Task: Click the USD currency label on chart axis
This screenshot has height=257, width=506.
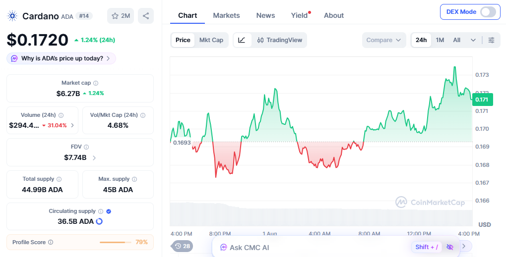Action: pos(484,224)
